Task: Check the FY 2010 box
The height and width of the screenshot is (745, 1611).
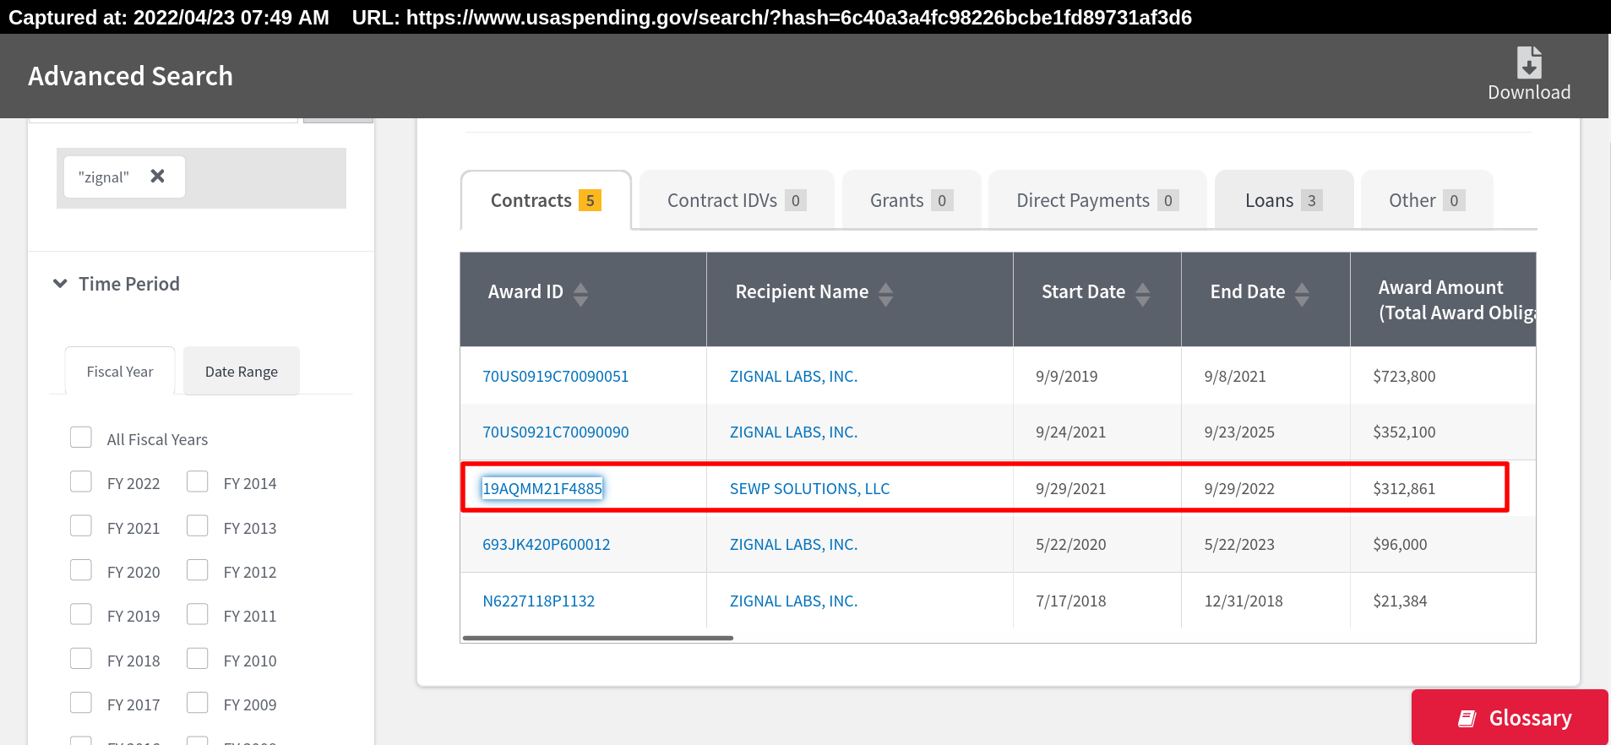Action: [x=198, y=659]
